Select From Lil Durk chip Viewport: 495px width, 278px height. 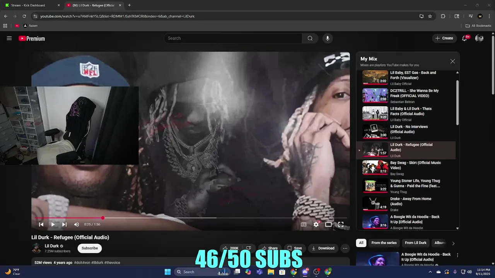pos(416,243)
